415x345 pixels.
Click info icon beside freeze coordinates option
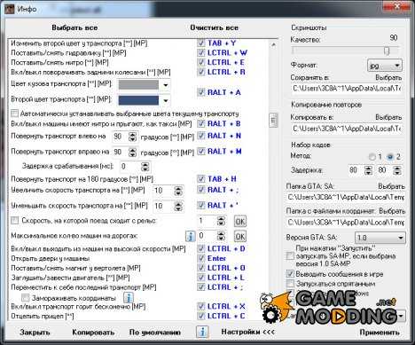tap(129, 298)
